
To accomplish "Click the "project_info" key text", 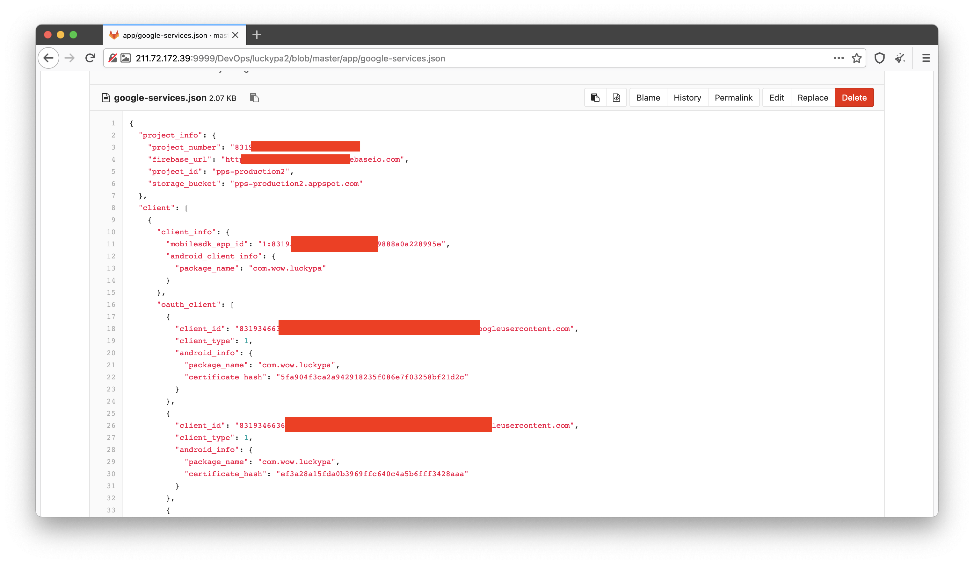I will (171, 135).
